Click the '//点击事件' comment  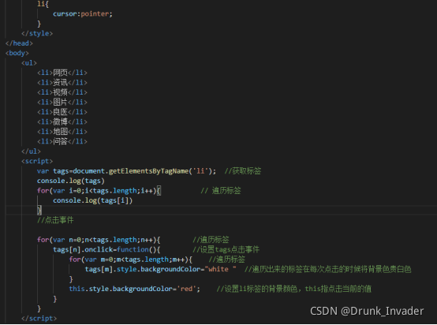(x=55, y=220)
